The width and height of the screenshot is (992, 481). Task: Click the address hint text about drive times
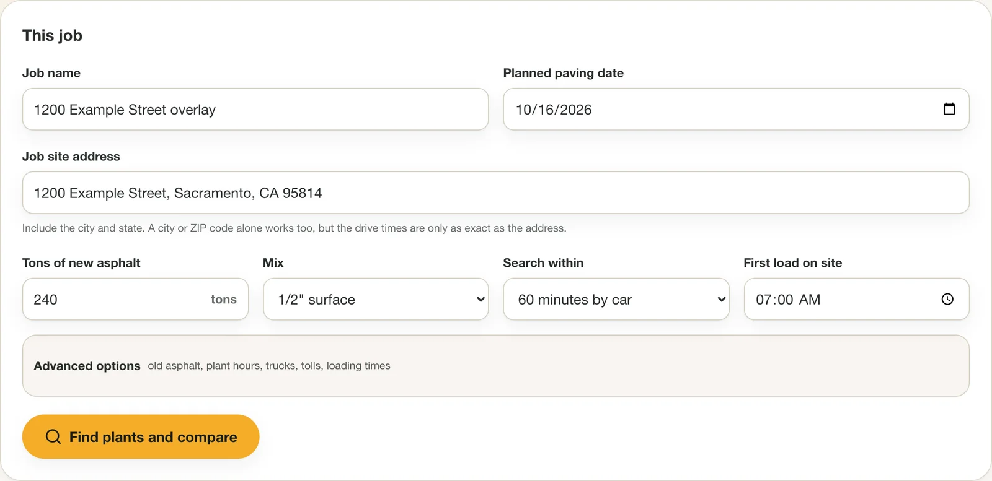click(294, 228)
